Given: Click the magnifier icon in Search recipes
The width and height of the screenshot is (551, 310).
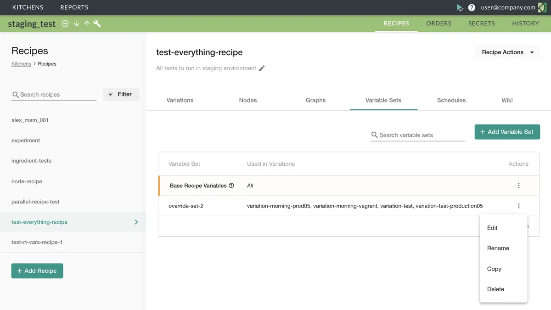Looking at the screenshot, I should click(16, 94).
